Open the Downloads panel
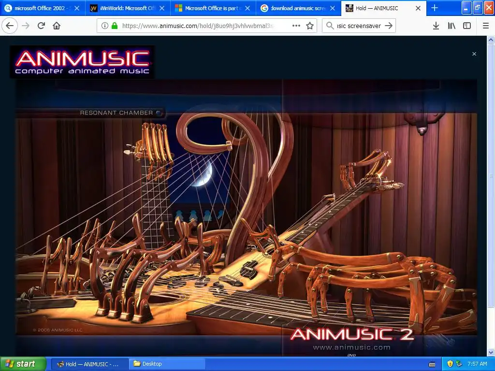The height and width of the screenshot is (371, 495). (436, 26)
